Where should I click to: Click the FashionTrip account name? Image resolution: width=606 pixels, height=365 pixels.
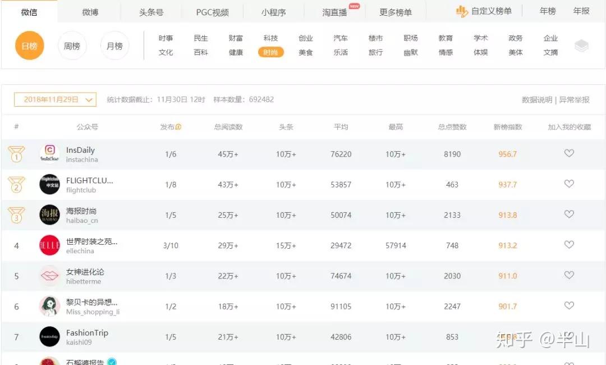[87, 333]
